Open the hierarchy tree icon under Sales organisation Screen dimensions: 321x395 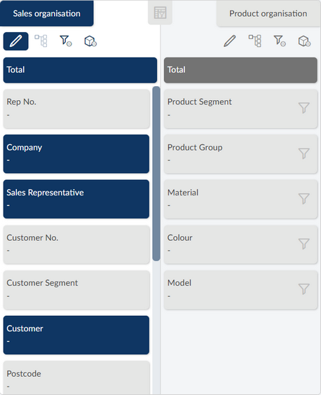click(x=41, y=41)
